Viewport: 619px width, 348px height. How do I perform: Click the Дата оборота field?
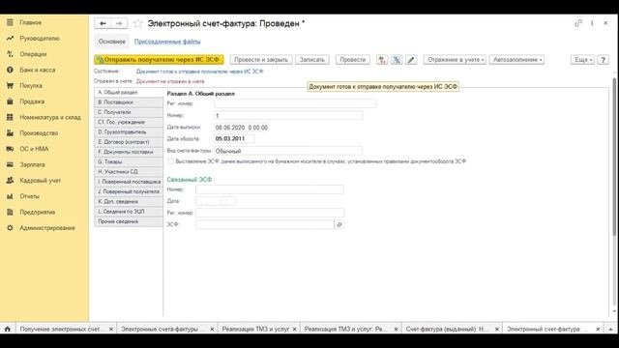234,139
